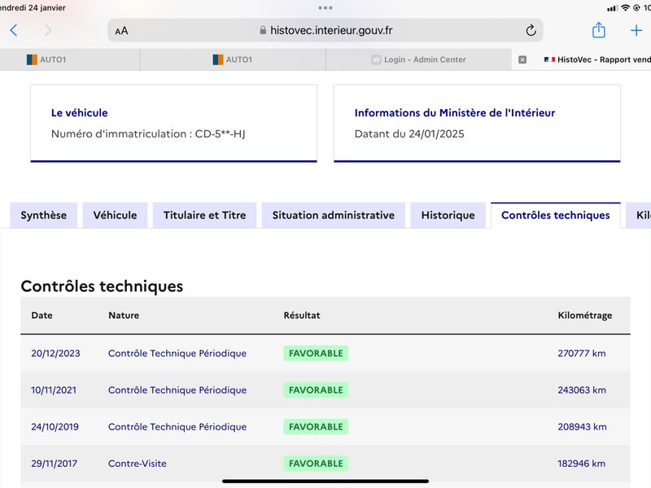Tap the three dots multitasking control
The height and width of the screenshot is (488, 651).
tap(325, 8)
